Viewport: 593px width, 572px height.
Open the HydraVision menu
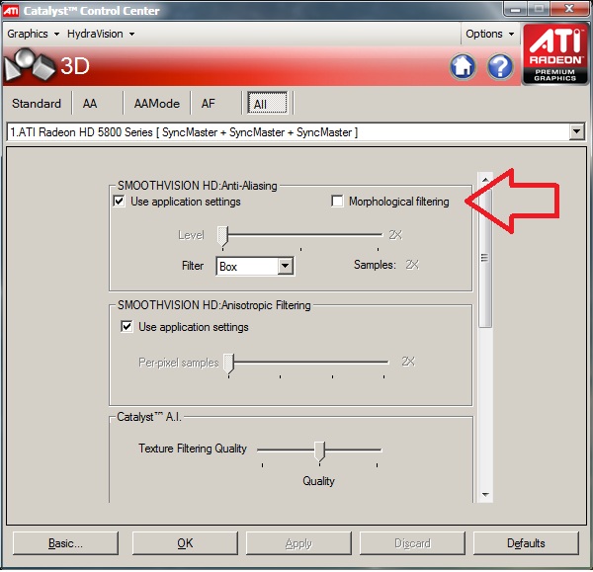(101, 34)
